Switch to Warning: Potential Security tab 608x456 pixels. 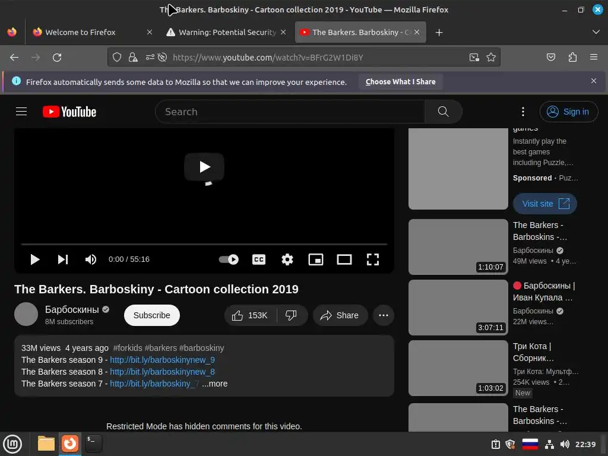pyautogui.click(x=227, y=32)
